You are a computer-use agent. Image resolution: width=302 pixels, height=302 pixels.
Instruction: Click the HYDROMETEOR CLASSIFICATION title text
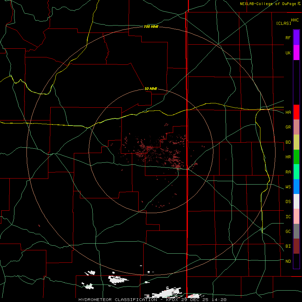pos(118,300)
